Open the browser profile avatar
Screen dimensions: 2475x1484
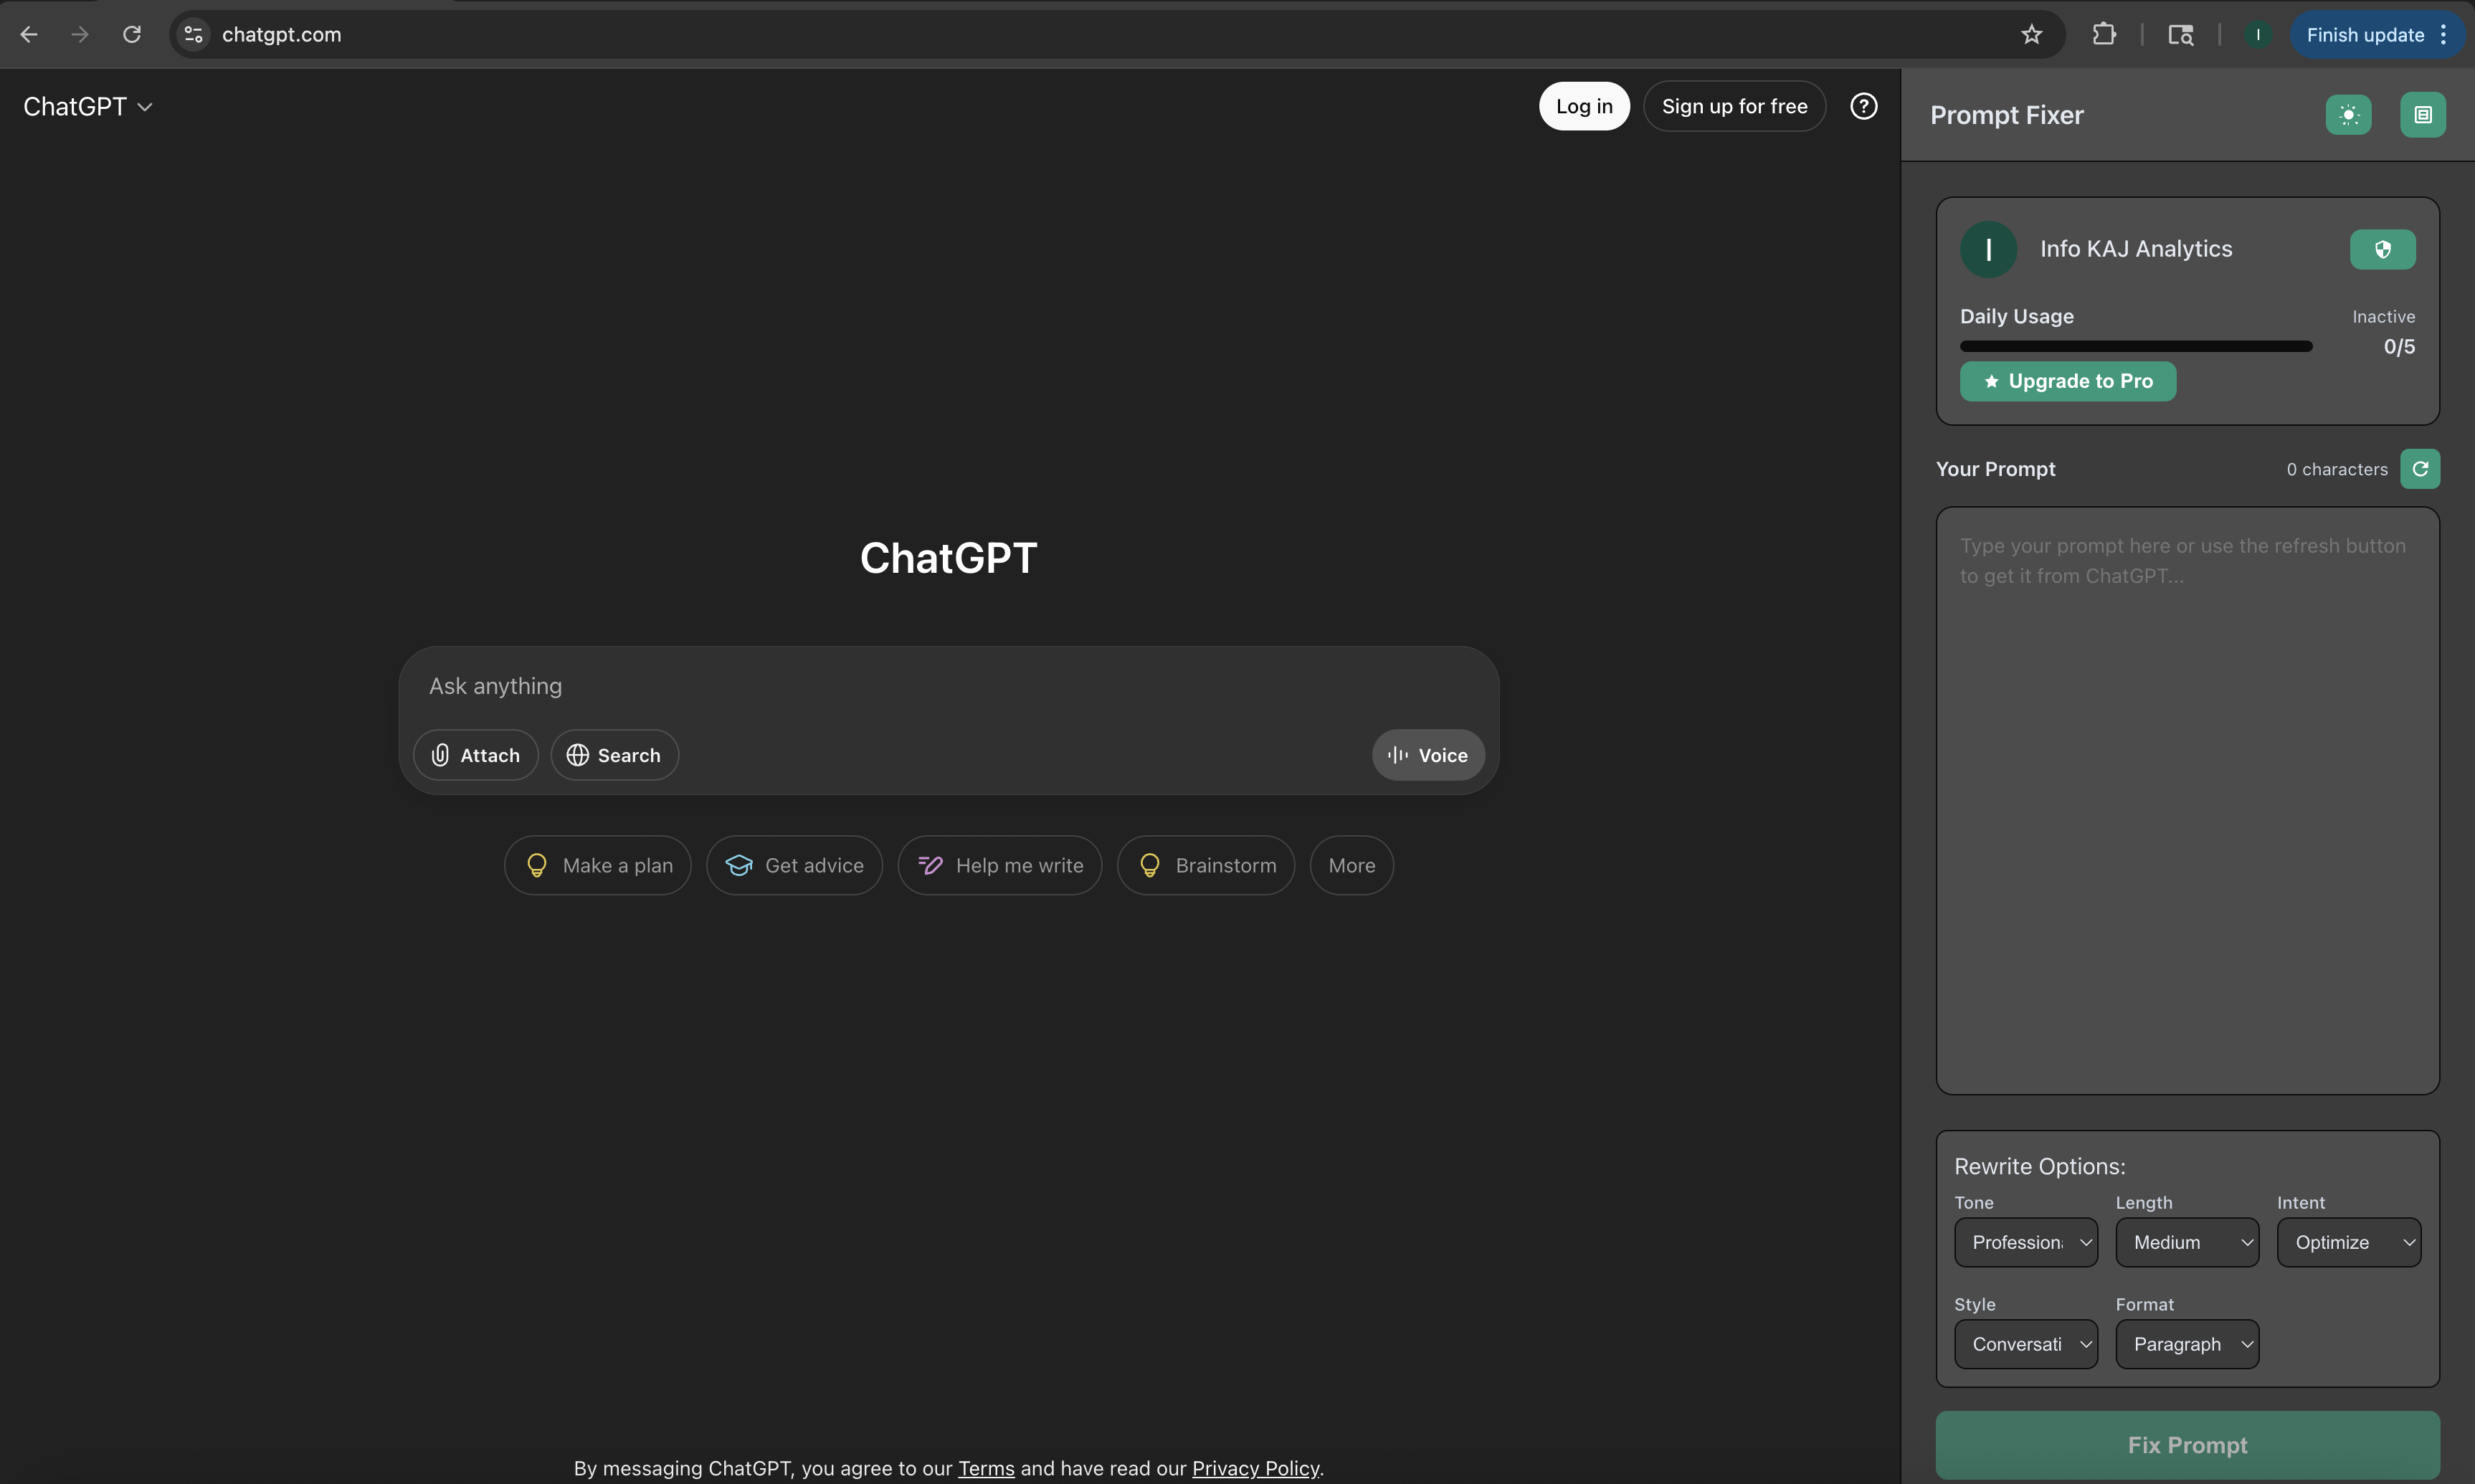(x=2257, y=35)
